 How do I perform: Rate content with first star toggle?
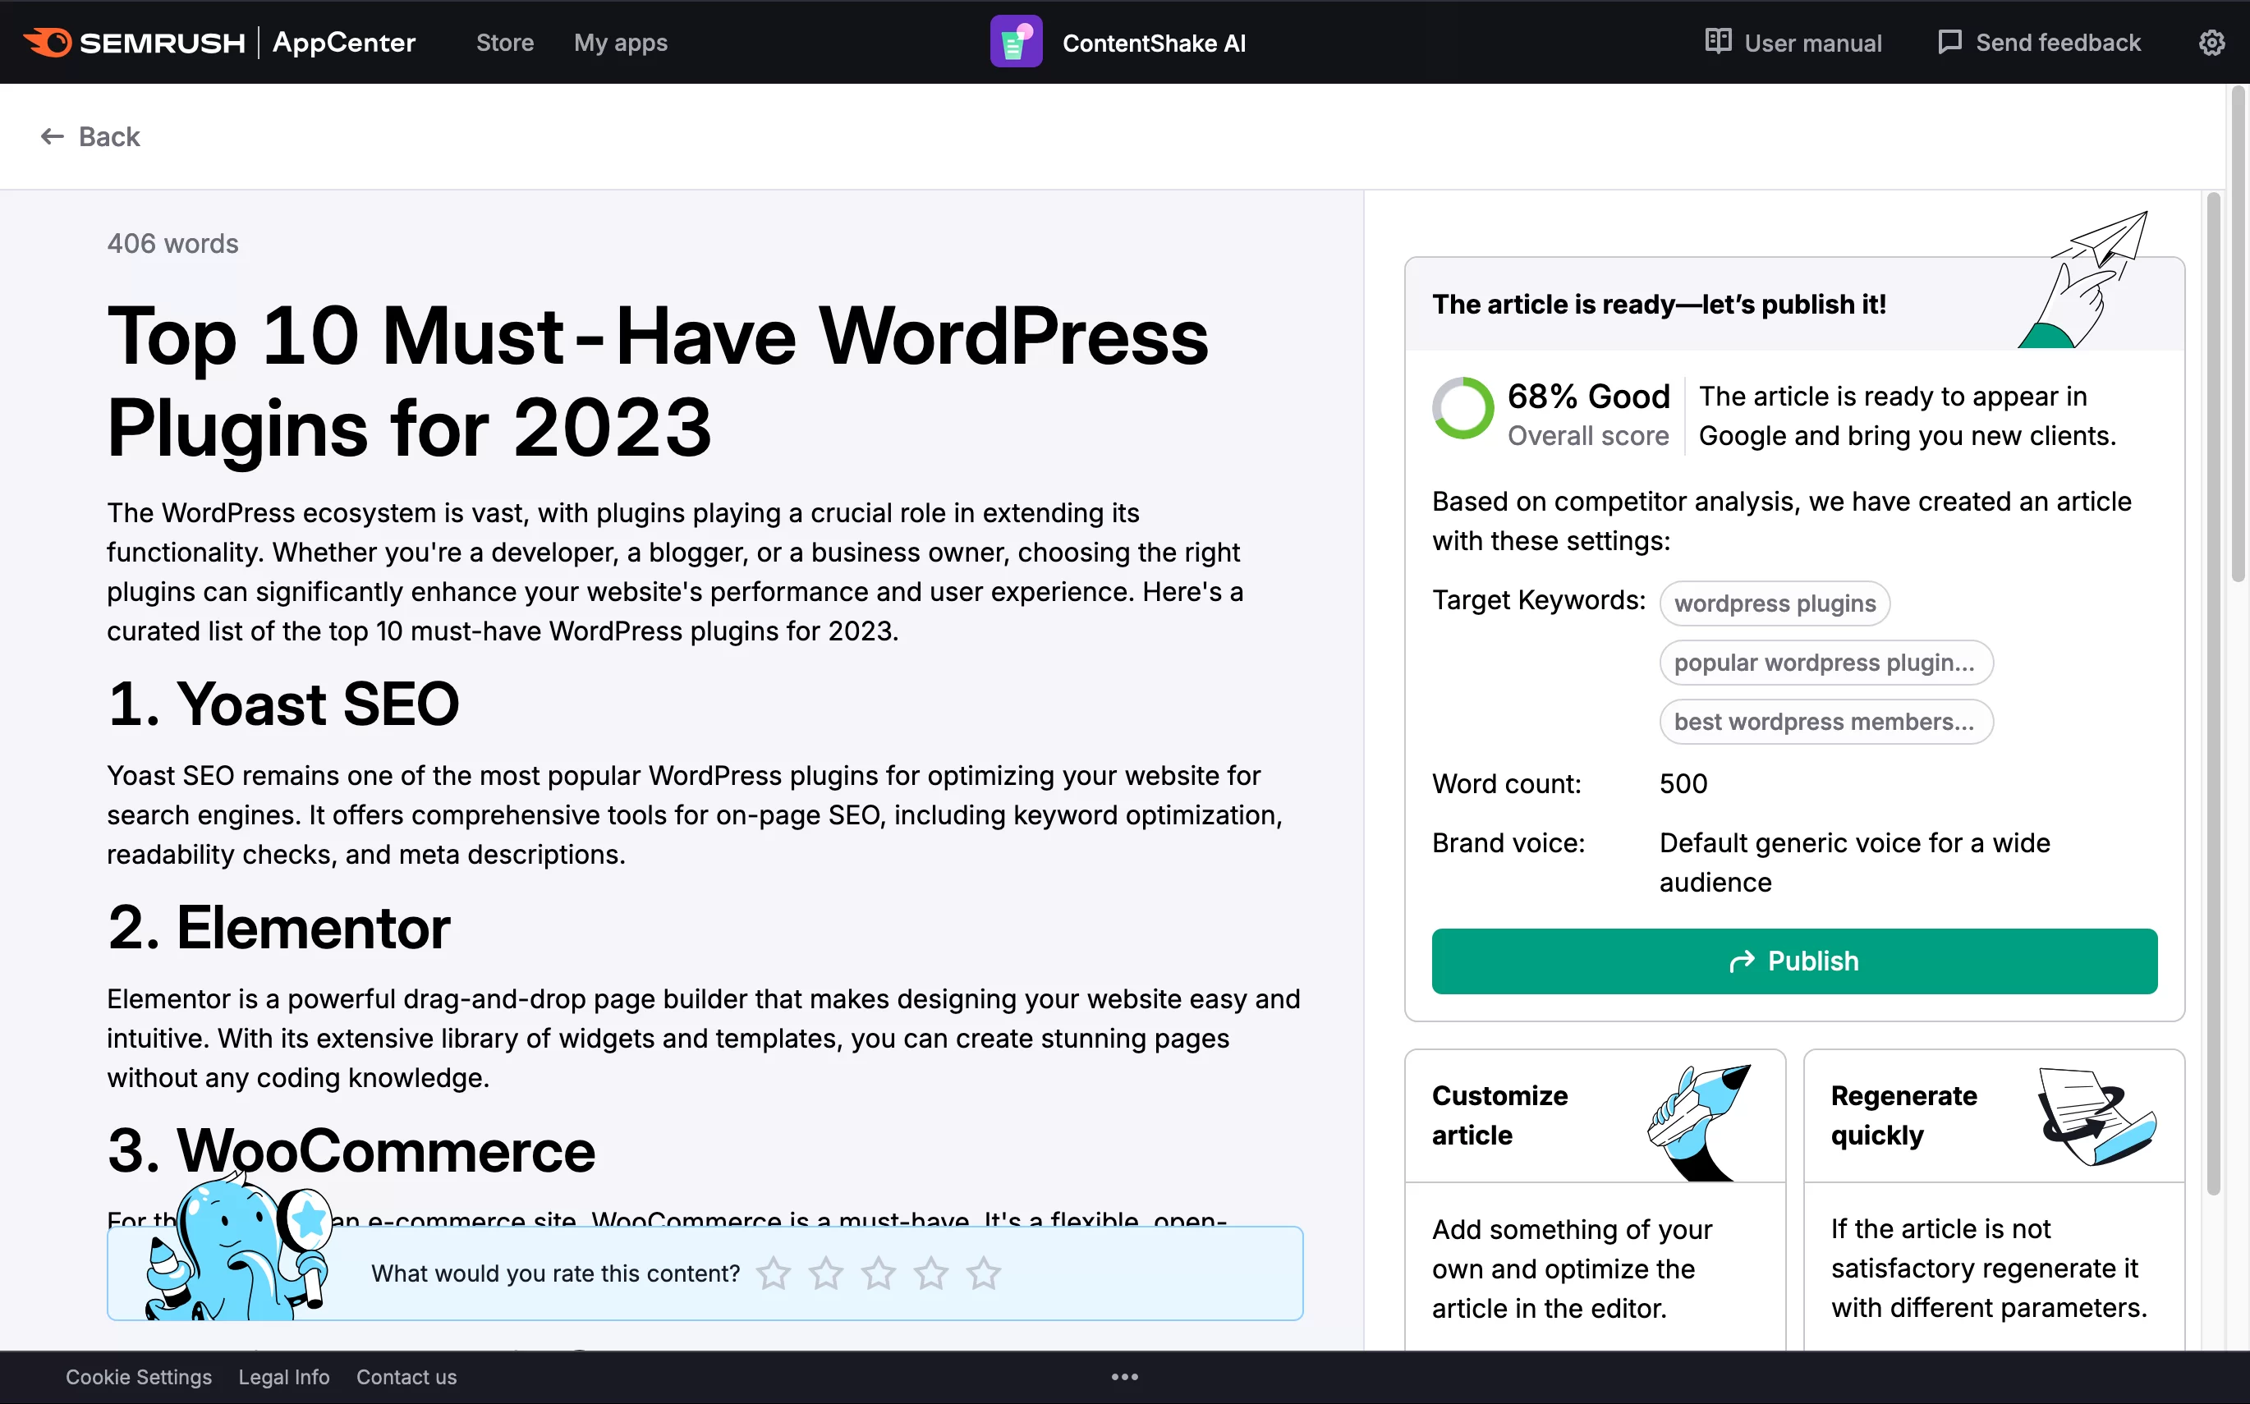774,1273
